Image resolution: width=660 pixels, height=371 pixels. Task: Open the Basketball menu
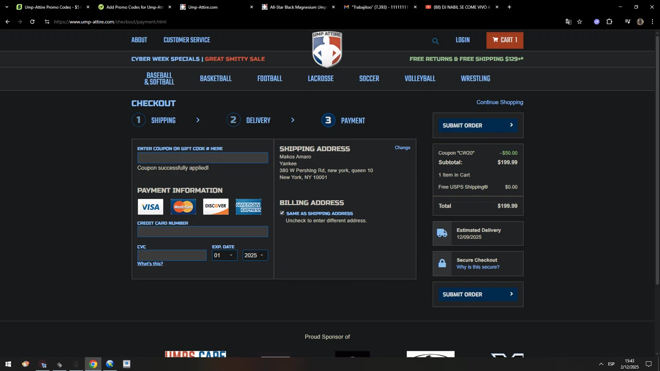click(216, 79)
